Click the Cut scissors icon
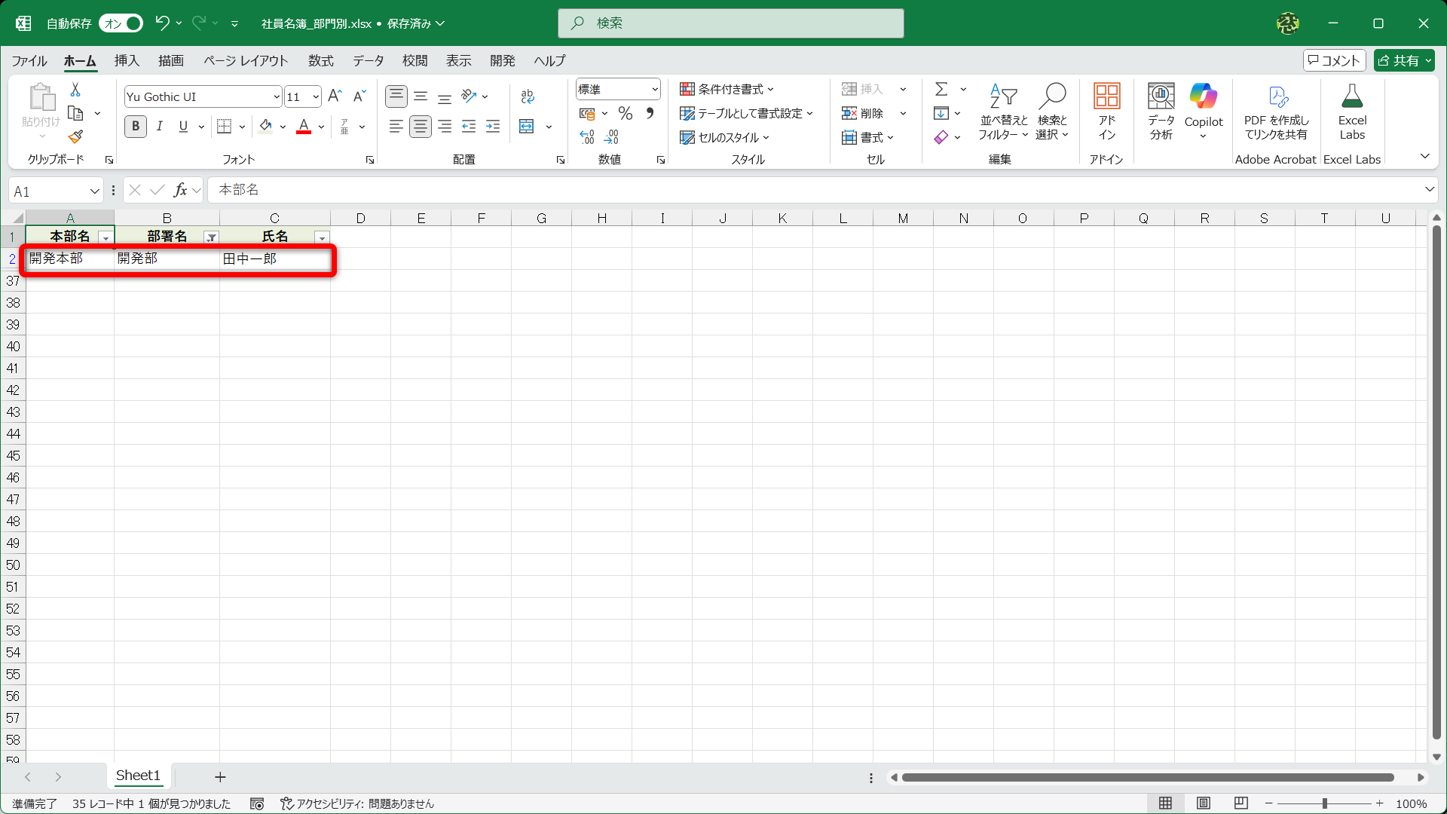This screenshot has width=1447, height=814. click(x=75, y=90)
